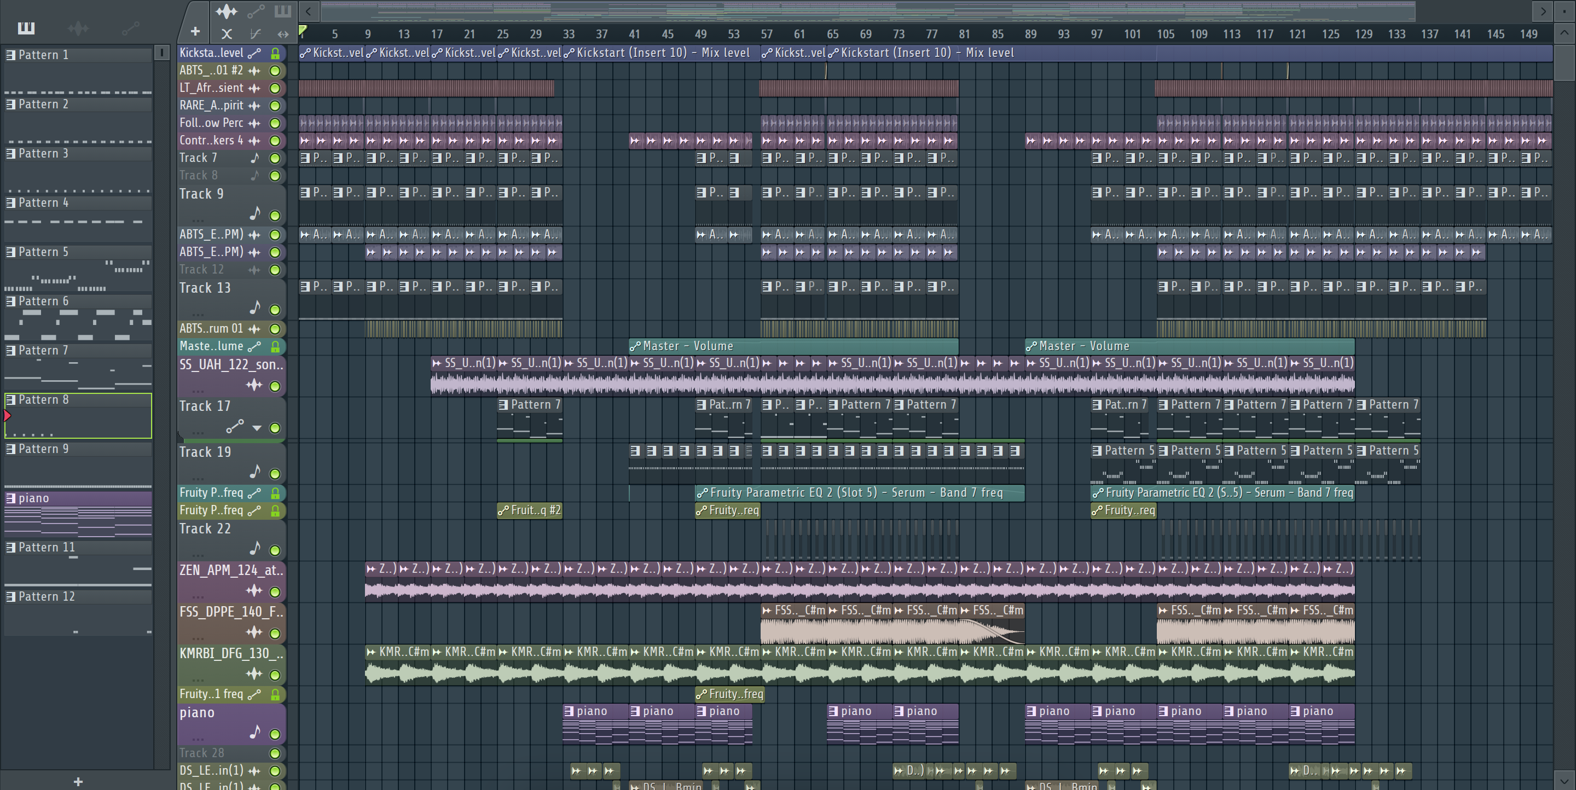
Task: Open the Track 17 dropdown arrow
Action: [x=257, y=428]
